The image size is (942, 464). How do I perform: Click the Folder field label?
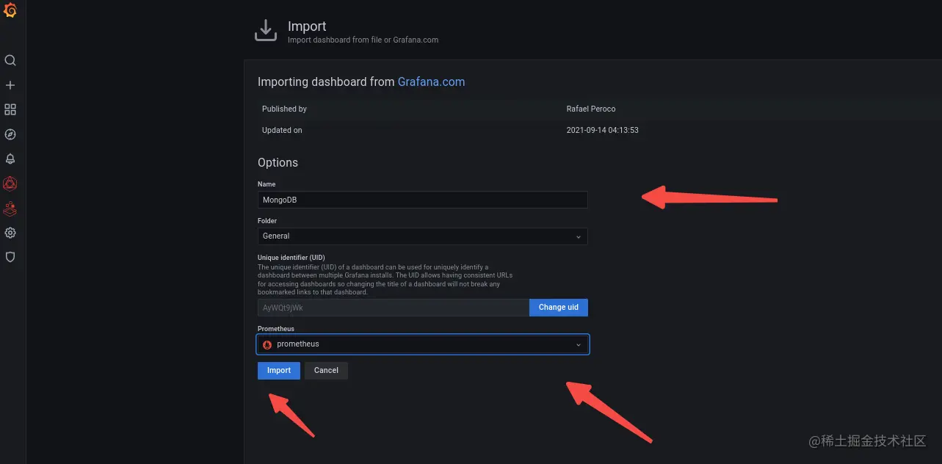pyautogui.click(x=267, y=220)
